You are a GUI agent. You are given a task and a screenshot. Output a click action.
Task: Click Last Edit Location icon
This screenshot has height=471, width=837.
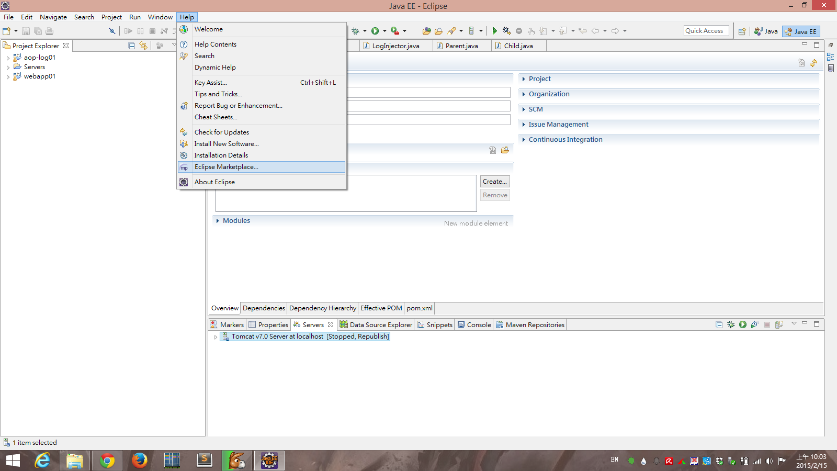(583, 31)
